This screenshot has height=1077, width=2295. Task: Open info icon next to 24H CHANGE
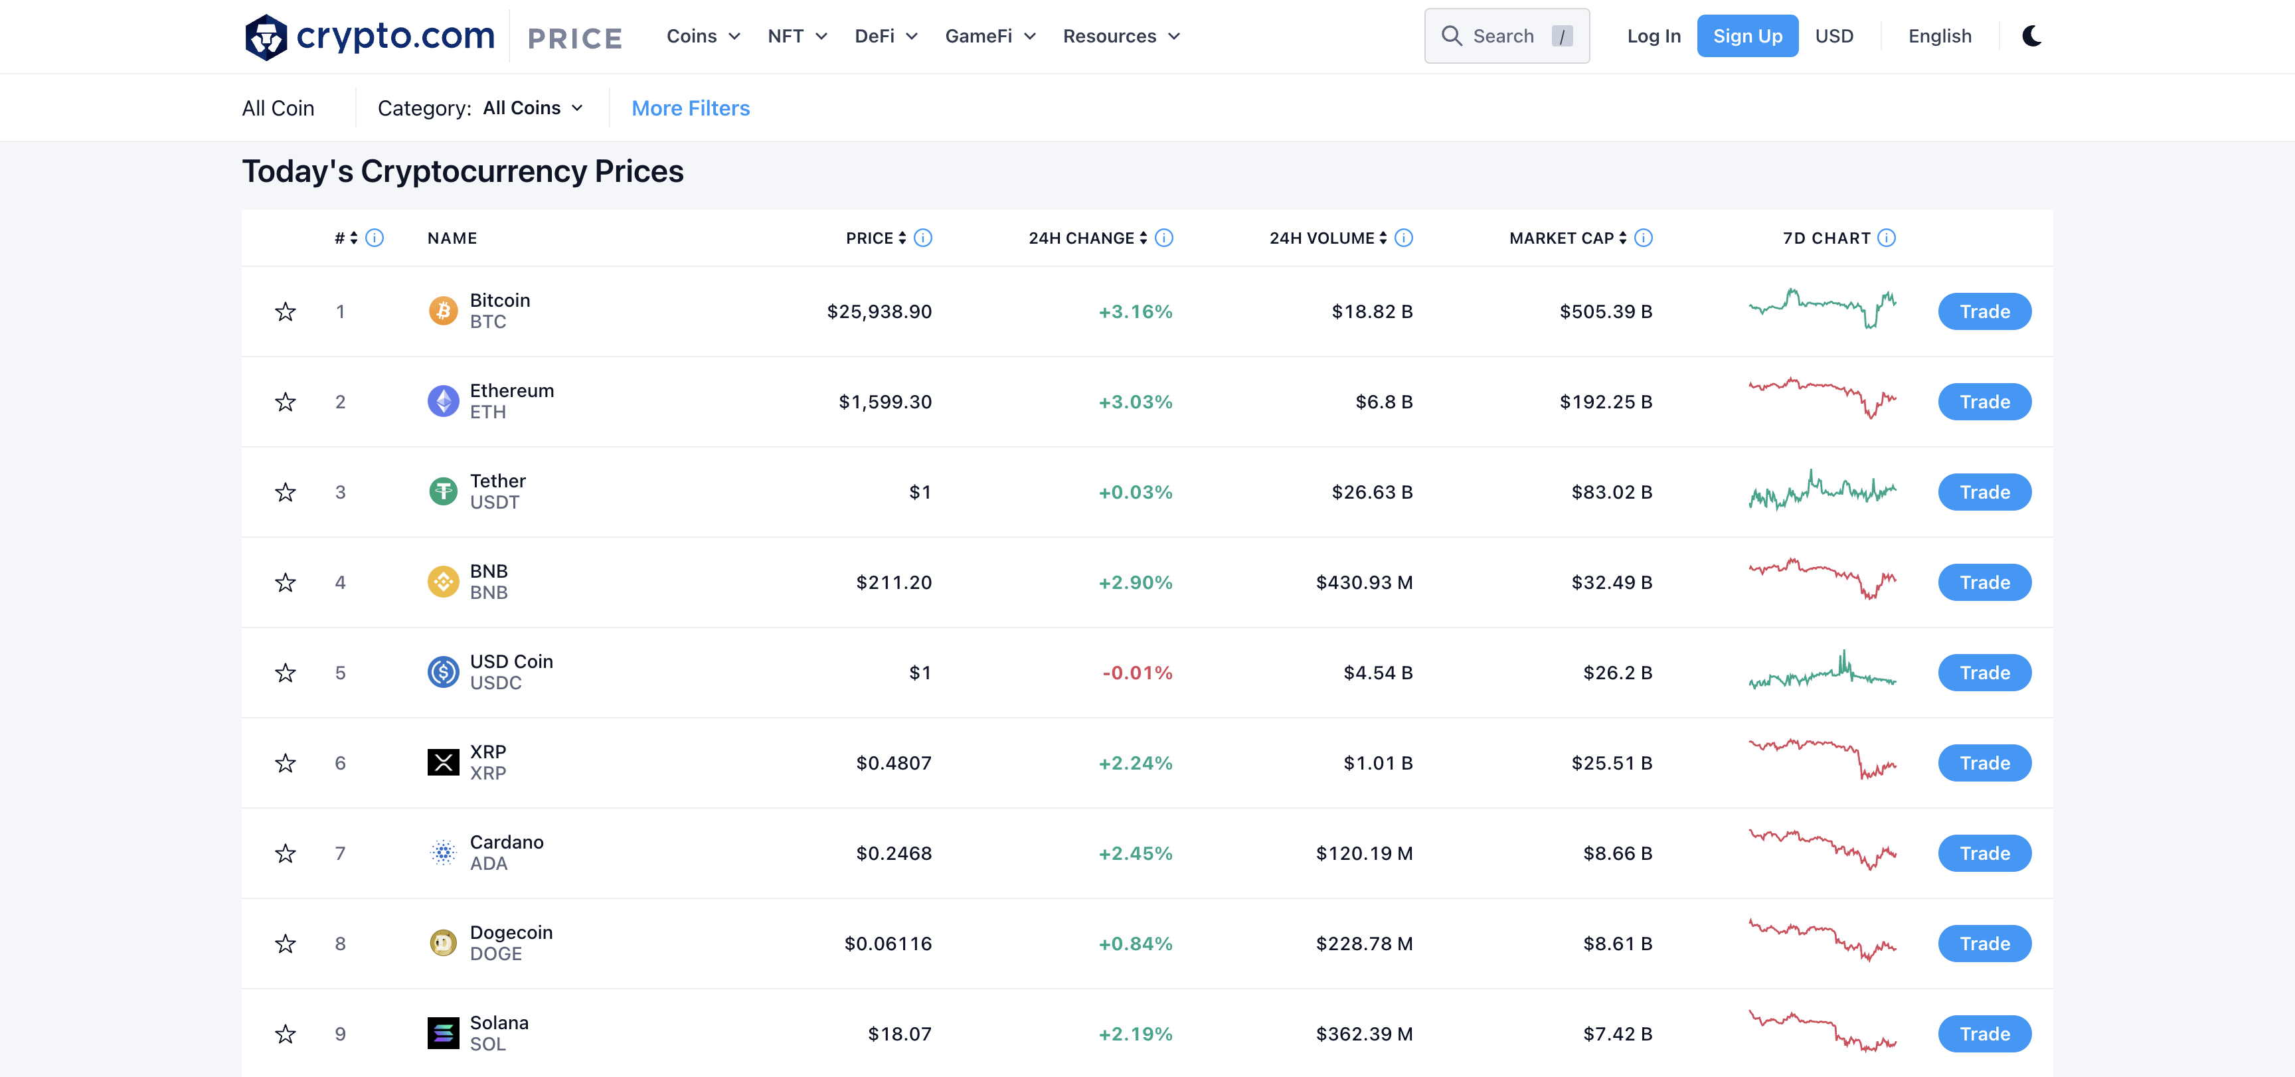point(1163,238)
